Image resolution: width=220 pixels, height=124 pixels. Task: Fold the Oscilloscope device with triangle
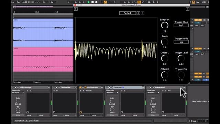(x=83, y=87)
